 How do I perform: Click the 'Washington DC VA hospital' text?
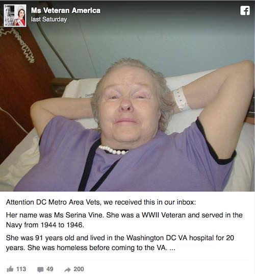coord(157,238)
